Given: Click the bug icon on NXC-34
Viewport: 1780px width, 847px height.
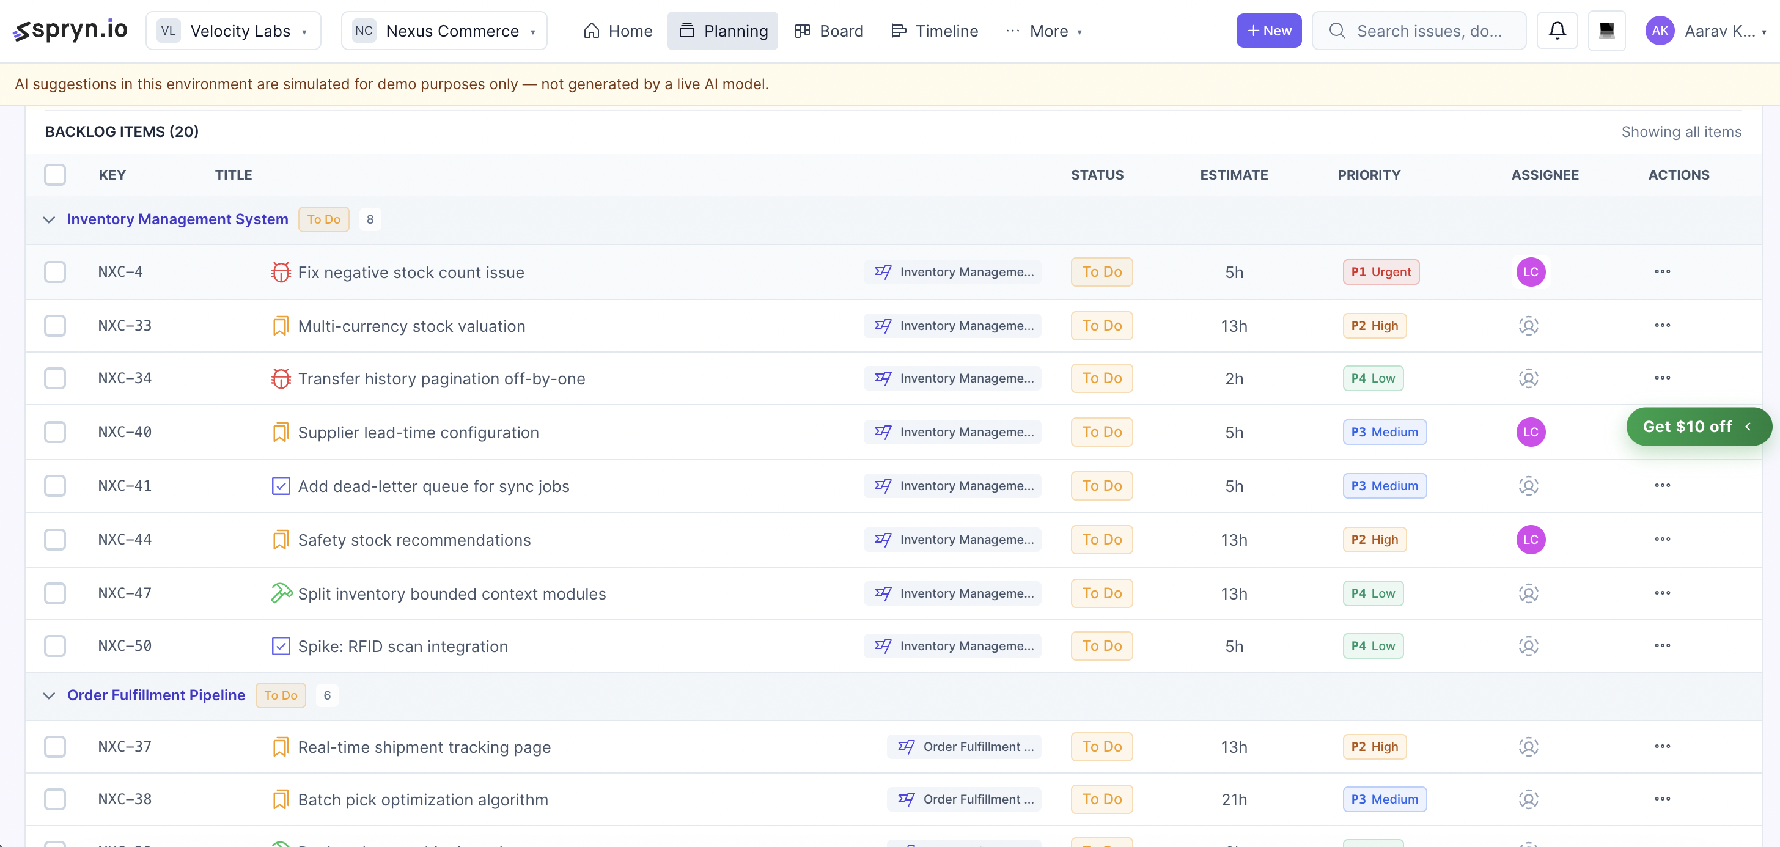Looking at the screenshot, I should (281, 379).
